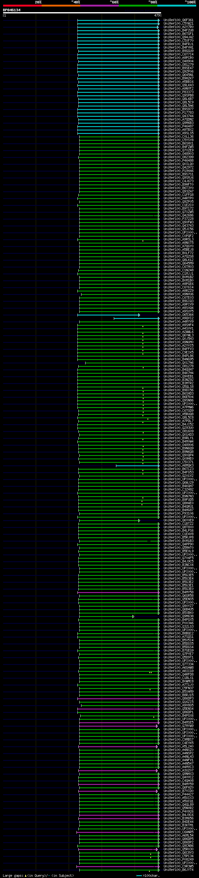
Task: Choose the UniRef100_A9PCR0 entry
Action: point(178,58)
